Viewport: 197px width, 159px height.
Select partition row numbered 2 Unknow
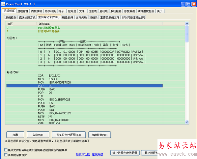coord(84,59)
